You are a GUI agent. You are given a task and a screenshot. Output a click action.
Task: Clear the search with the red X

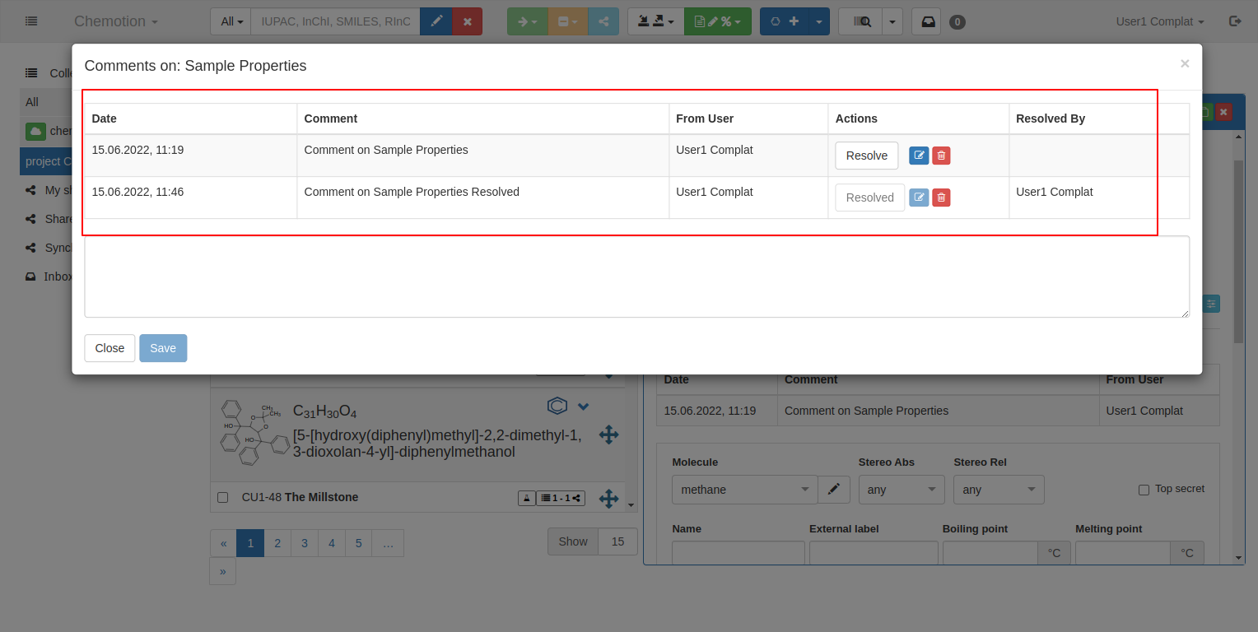[468, 21]
